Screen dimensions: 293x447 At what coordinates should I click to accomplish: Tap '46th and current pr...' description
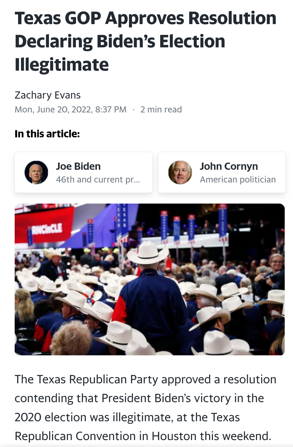coord(98,179)
